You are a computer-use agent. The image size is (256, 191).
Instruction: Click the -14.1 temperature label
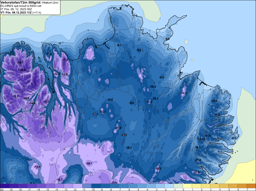tap(124, 135)
